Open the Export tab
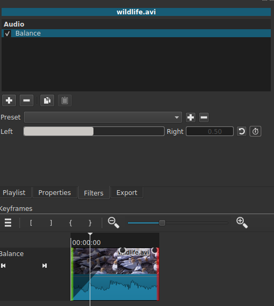 (x=127, y=193)
